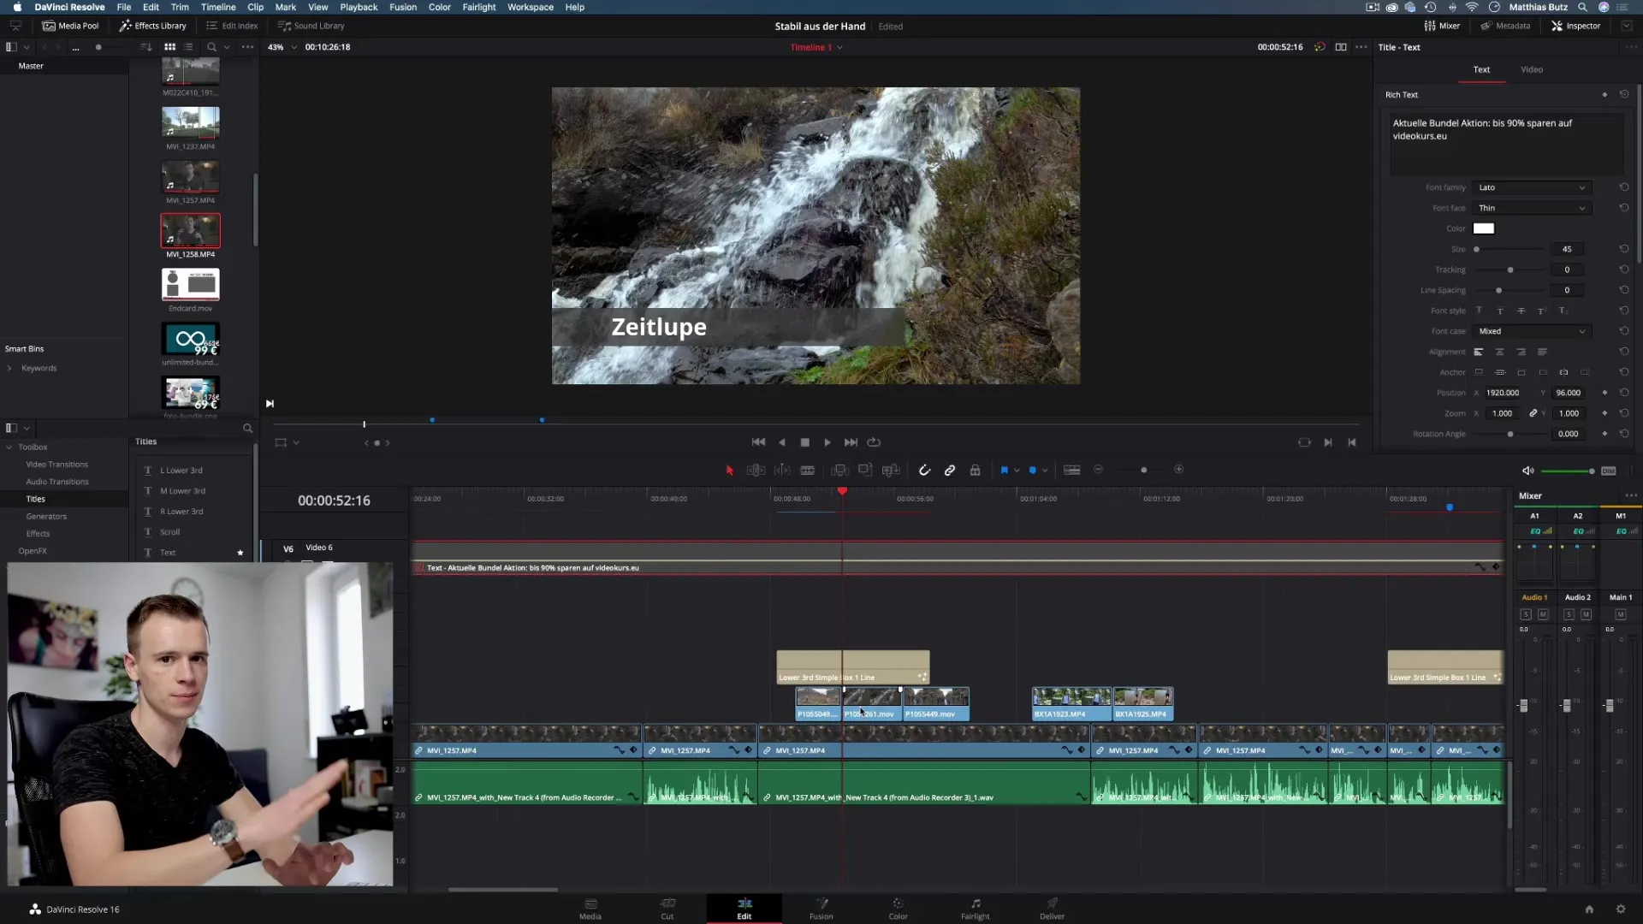
Task: Add a blue flag to clip
Action: [x=1004, y=471]
